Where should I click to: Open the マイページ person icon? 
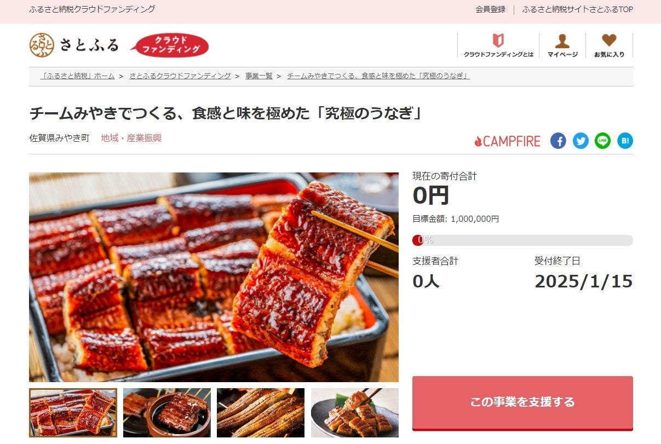(x=562, y=45)
